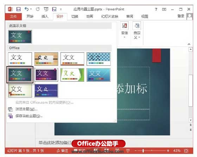Collapse the ribbon with the chevron arrow
Image resolution: width=197 pixels, height=157 pixels.
189,44
